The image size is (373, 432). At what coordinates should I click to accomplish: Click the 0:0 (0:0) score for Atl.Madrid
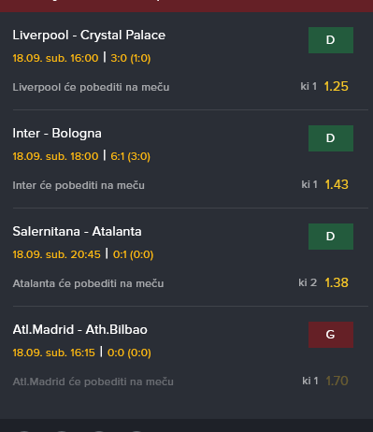[x=129, y=353]
